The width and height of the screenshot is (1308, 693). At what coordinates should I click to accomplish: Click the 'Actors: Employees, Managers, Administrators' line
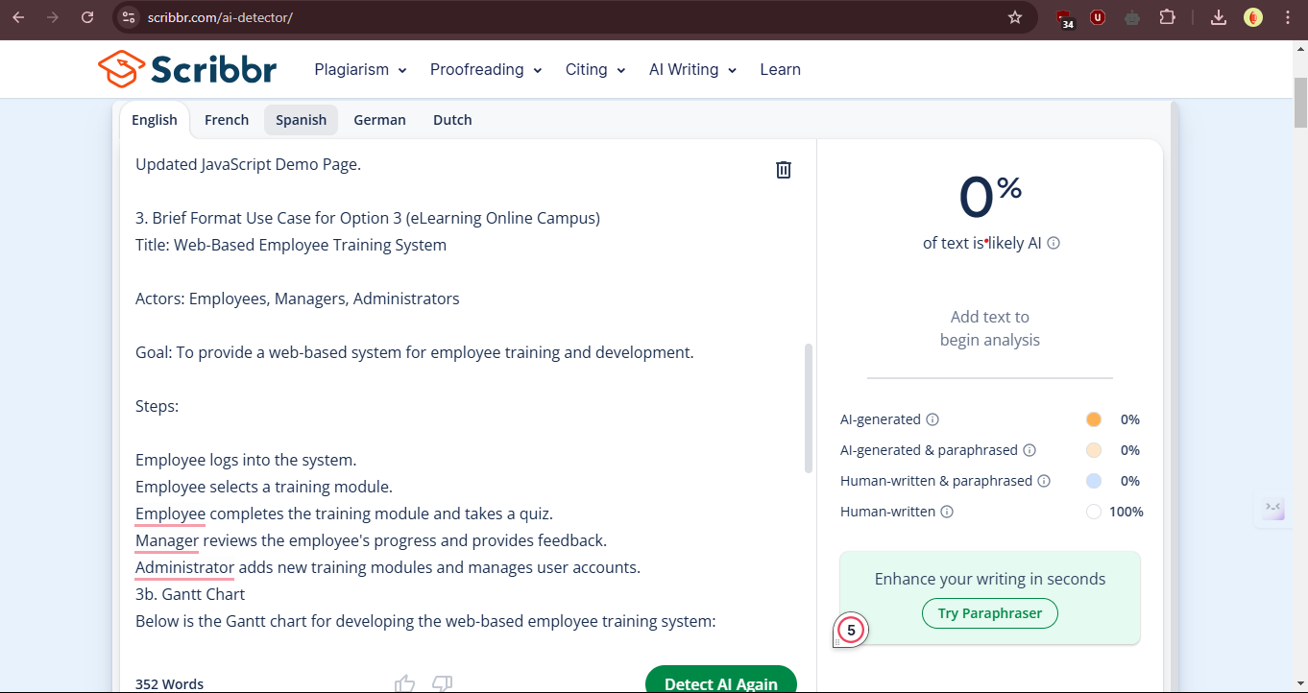coord(298,299)
